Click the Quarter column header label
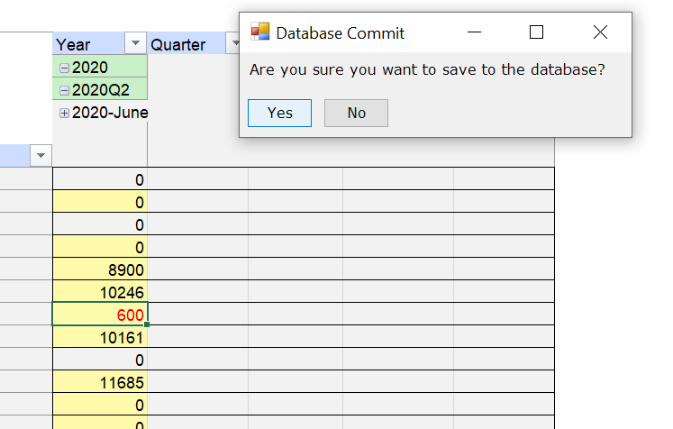The height and width of the screenshot is (429, 673). pyautogui.click(x=178, y=45)
